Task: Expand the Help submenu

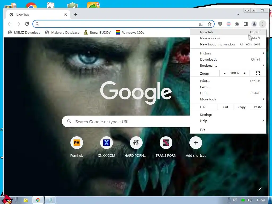Action: 228,121
